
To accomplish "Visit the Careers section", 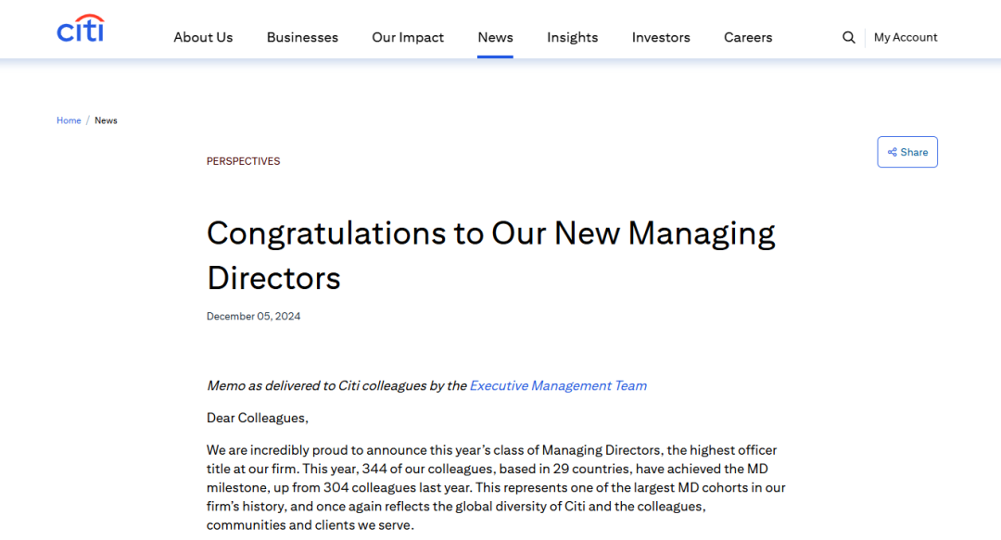I will (748, 38).
